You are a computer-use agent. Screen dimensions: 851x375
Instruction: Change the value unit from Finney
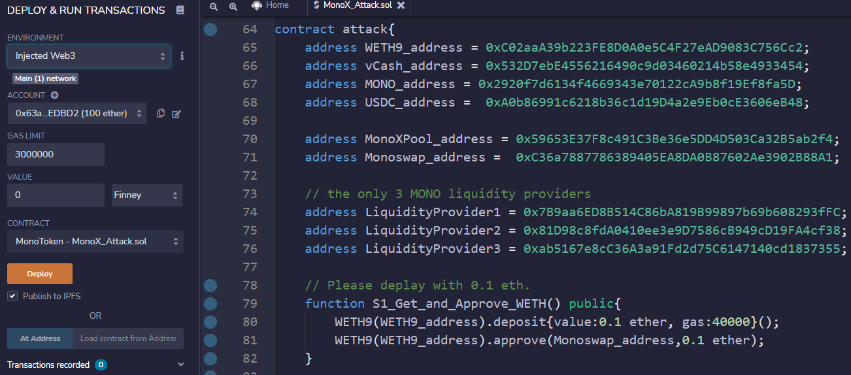(147, 195)
